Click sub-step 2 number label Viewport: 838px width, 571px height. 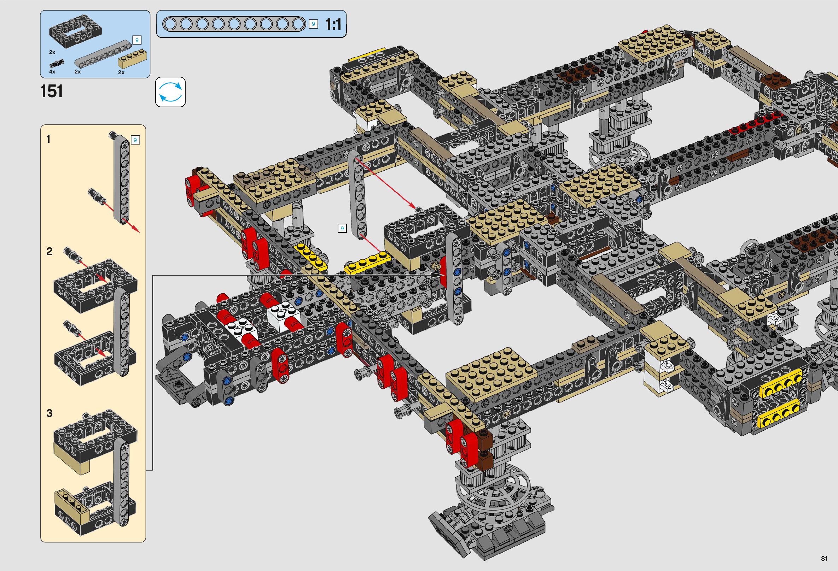click(x=50, y=252)
